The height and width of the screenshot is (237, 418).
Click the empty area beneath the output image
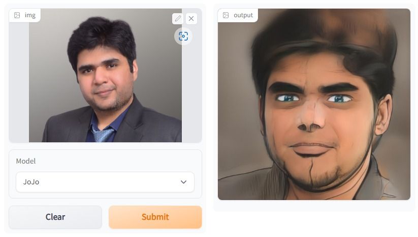(314, 206)
